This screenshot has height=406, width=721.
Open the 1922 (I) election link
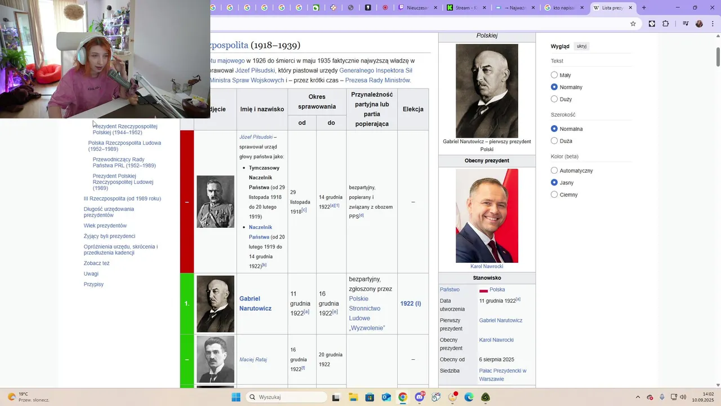(x=411, y=303)
